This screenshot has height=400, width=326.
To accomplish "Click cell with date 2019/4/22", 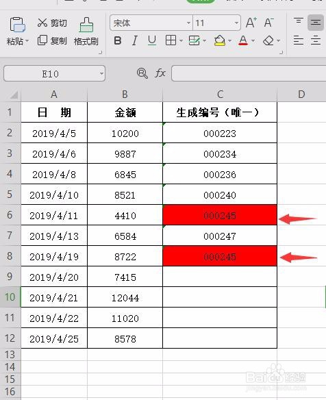I will click(54, 318).
